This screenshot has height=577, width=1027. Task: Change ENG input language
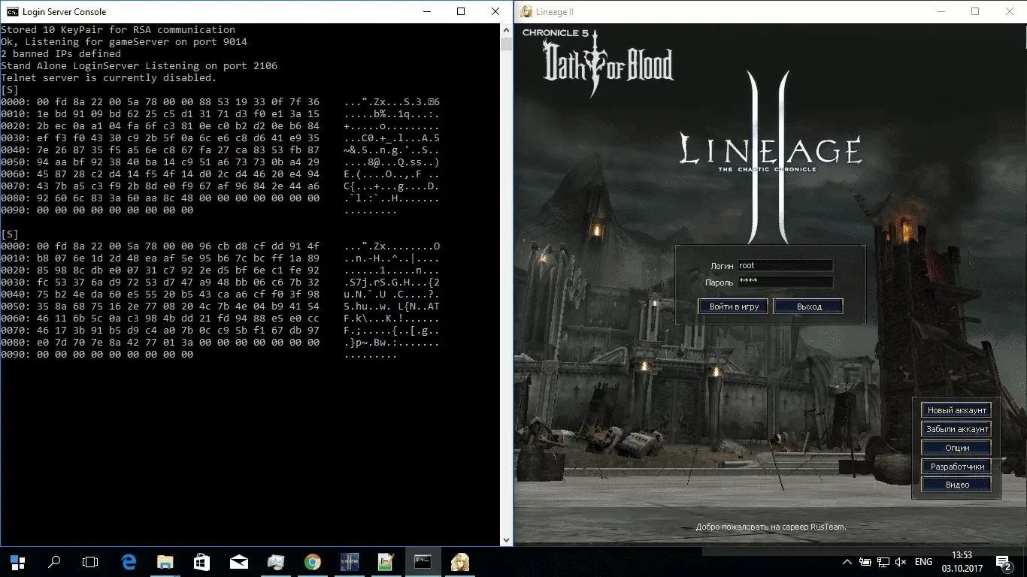point(923,561)
